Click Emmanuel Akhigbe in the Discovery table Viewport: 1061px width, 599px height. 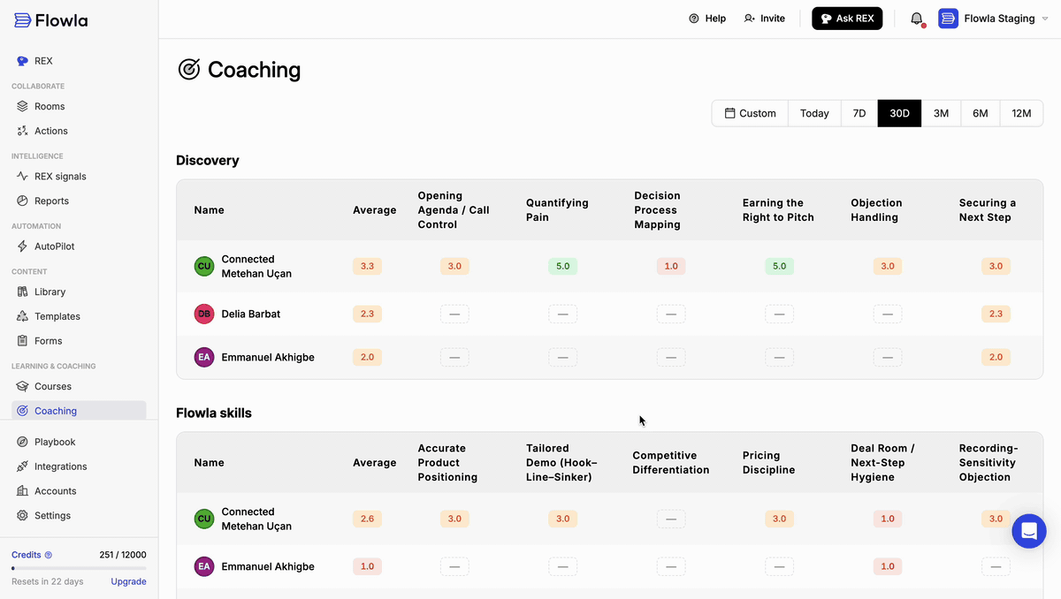click(268, 357)
